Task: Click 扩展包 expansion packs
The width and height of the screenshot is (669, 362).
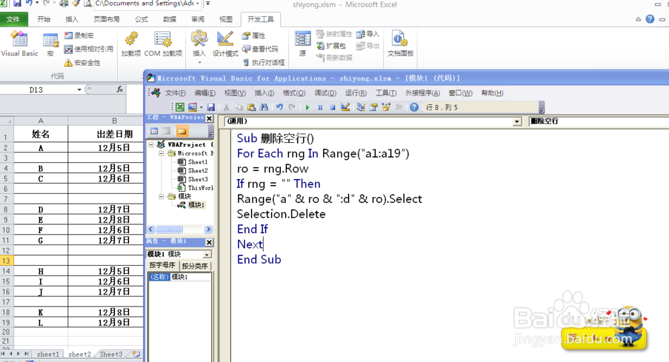Action: (331, 45)
